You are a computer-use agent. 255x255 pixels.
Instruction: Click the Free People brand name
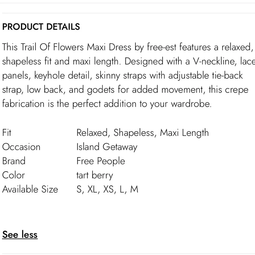pyautogui.click(x=100, y=161)
